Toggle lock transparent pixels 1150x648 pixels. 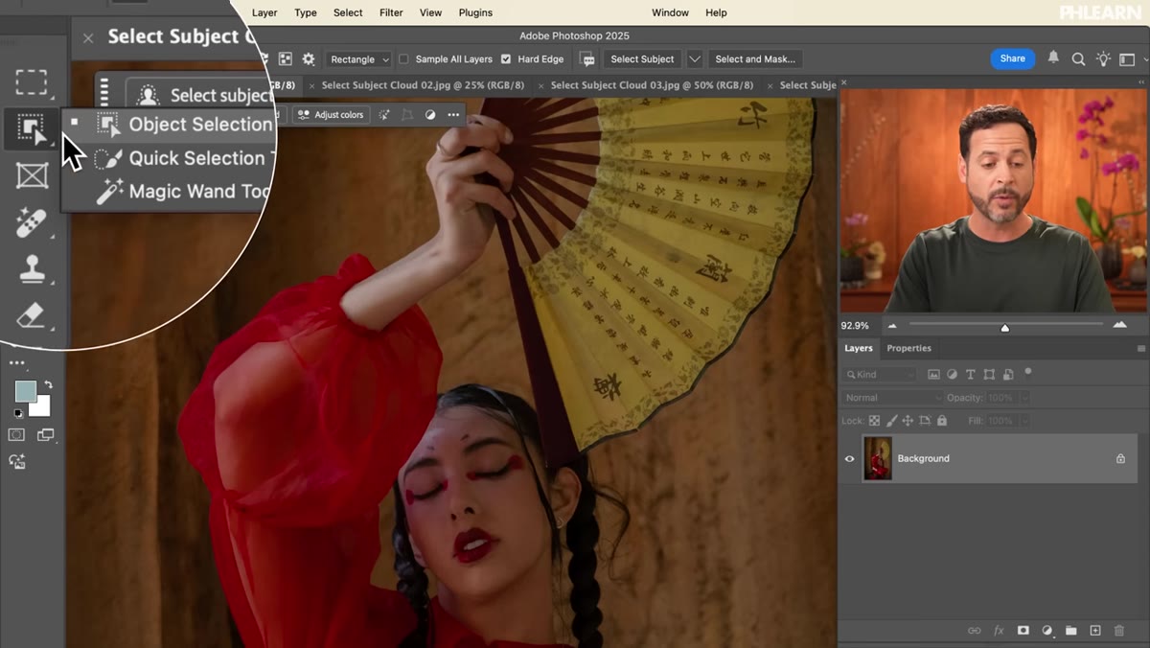[874, 421]
